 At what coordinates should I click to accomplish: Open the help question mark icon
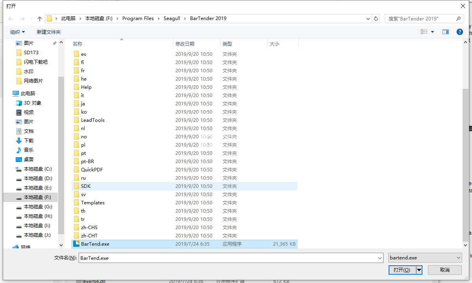[x=459, y=32]
